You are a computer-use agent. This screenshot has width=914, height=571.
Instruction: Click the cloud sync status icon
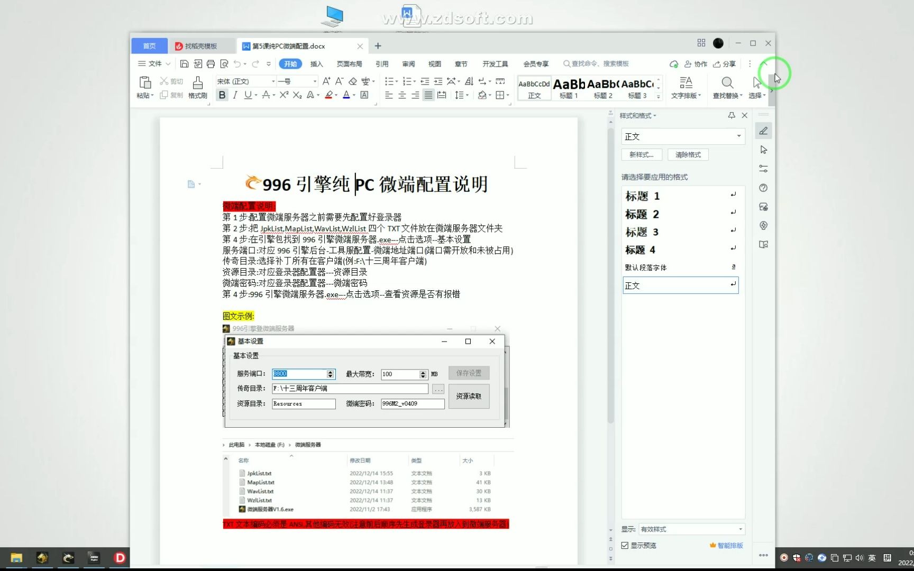pyautogui.click(x=673, y=64)
